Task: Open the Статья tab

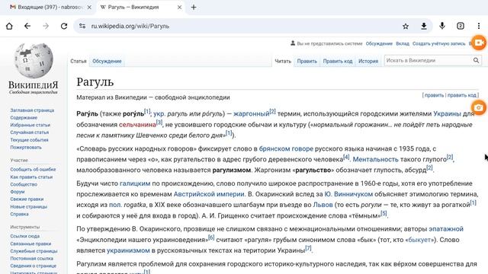Action: pos(78,61)
